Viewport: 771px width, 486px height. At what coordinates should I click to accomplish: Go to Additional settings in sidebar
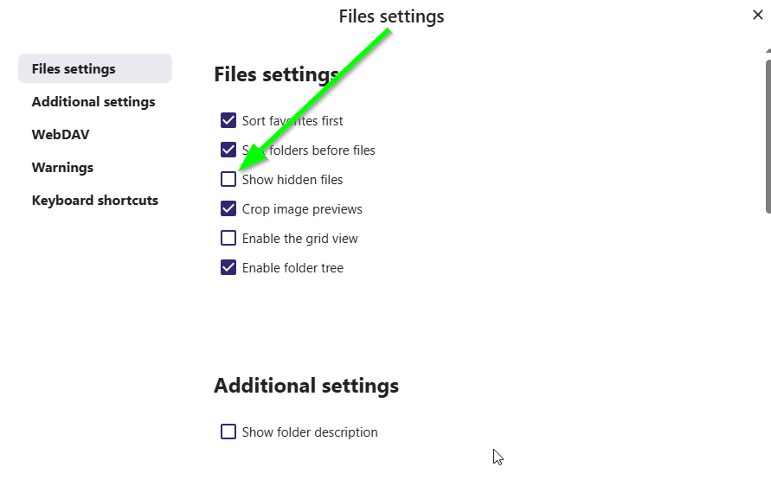93,102
